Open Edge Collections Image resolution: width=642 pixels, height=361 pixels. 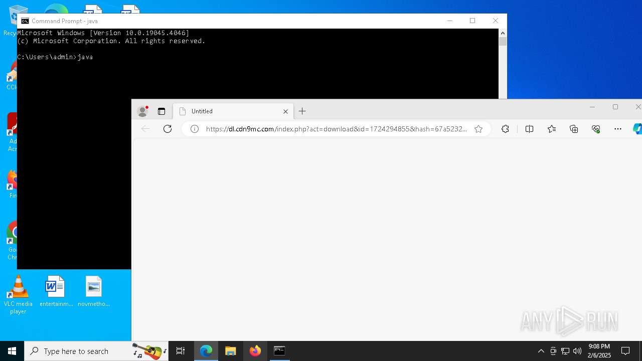pos(574,129)
